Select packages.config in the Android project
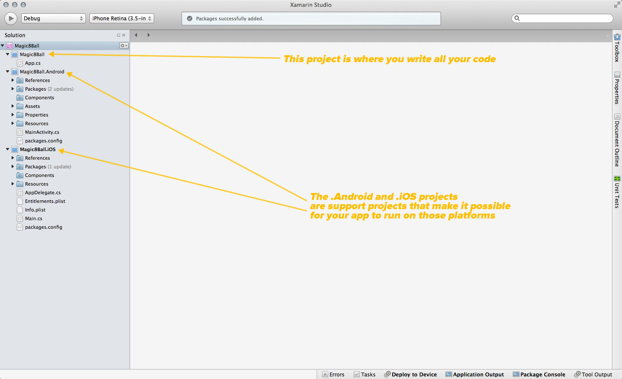The image size is (622, 379). [x=44, y=141]
